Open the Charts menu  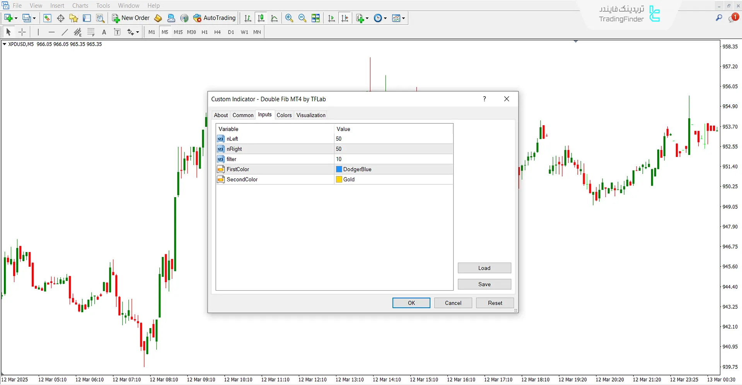click(x=80, y=5)
